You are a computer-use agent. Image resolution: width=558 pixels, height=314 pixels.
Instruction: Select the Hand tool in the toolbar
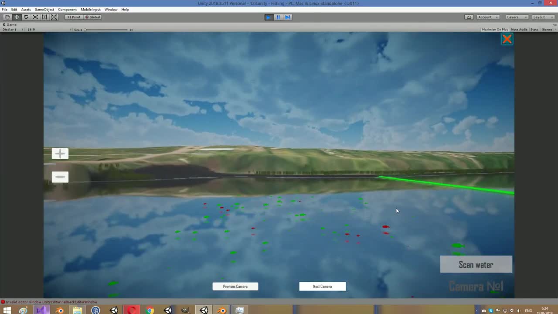(7, 17)
